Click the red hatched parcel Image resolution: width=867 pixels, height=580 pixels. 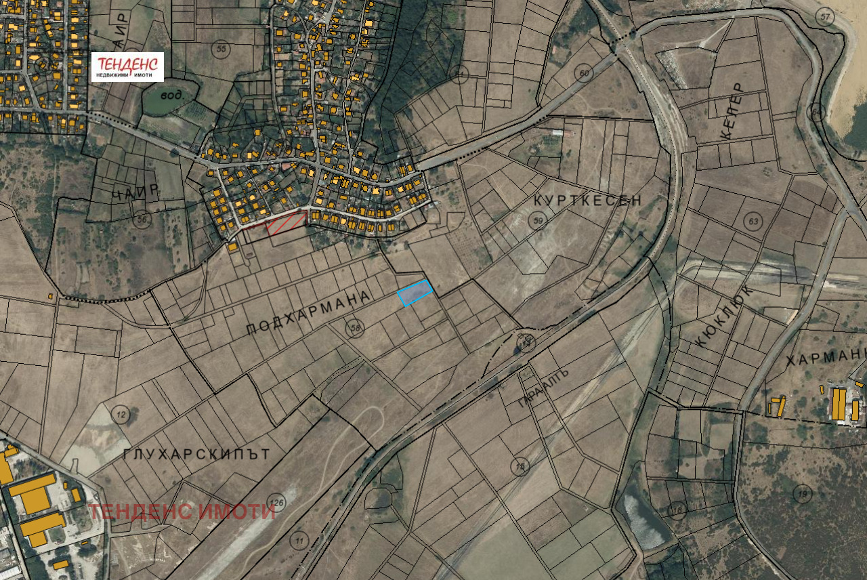284,222
